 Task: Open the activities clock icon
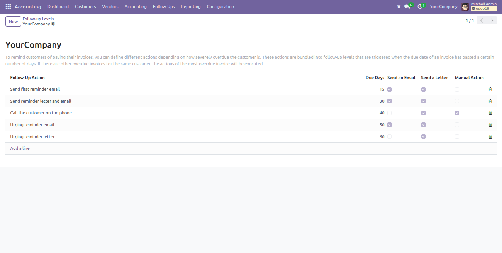[420, 7]
